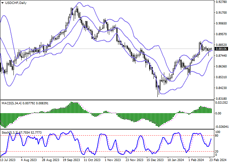Image resolution: width=229 pixels, height=163 pixels.
Task: Select the Stochastic level 80 label
Action: click(217, 136)
